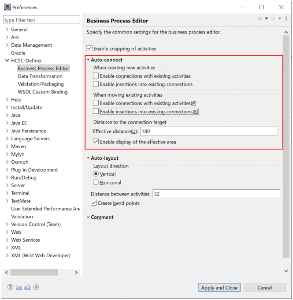293x300 pixels.
Task: Click the Oomph preference recorder icon
Action: [x=36, y=287]
